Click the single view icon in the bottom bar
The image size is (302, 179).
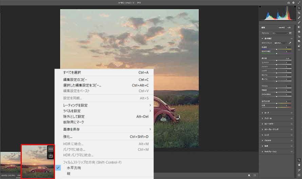pyautogui.click(x=249, y=175)
